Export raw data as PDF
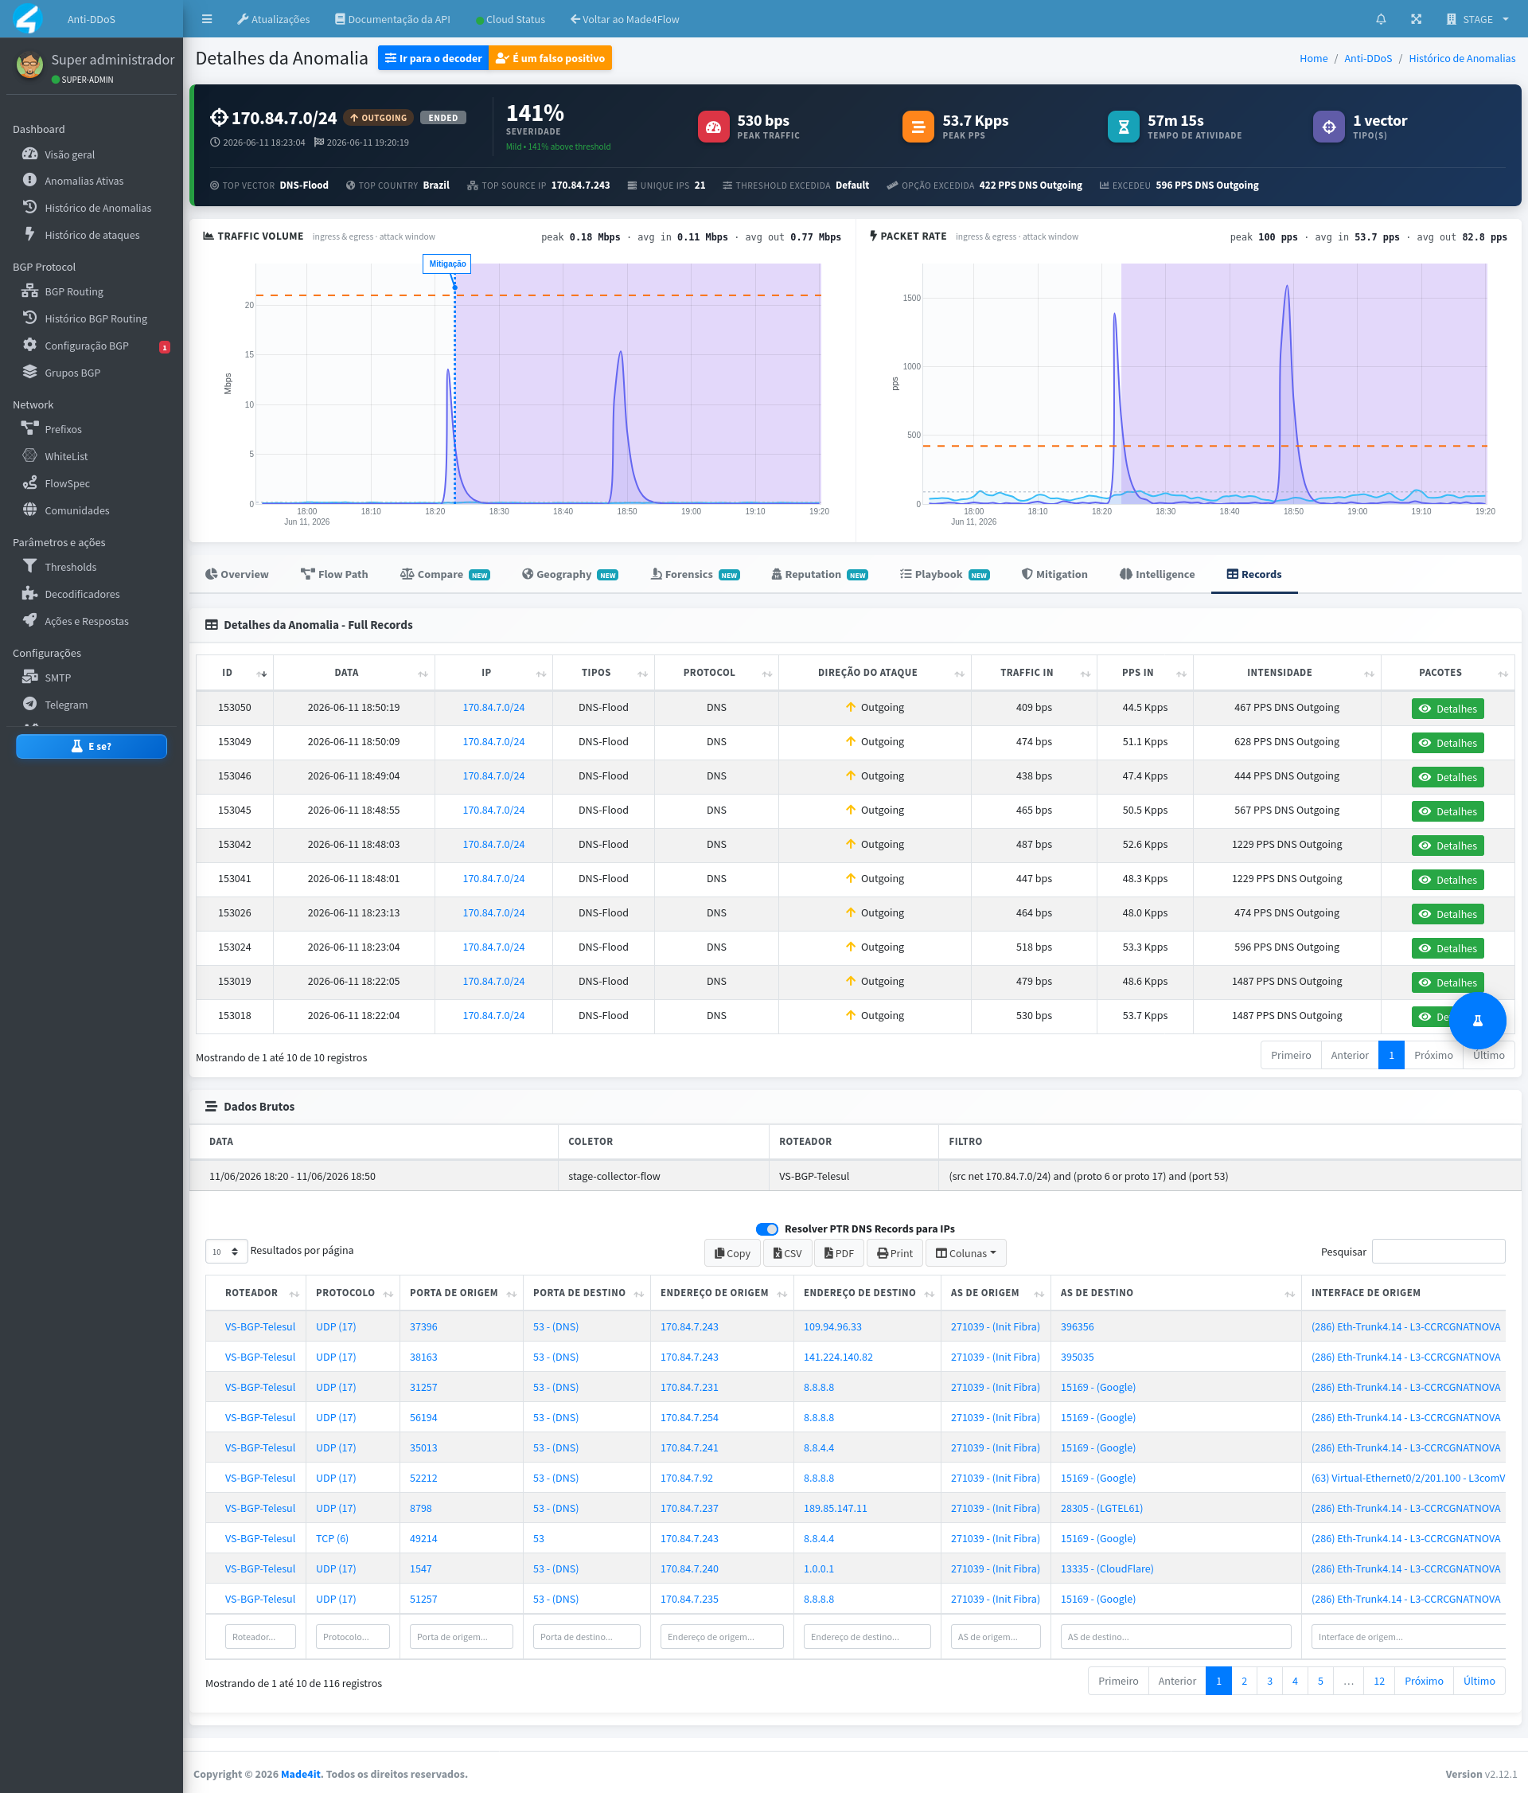 (x=839, y=1253)
